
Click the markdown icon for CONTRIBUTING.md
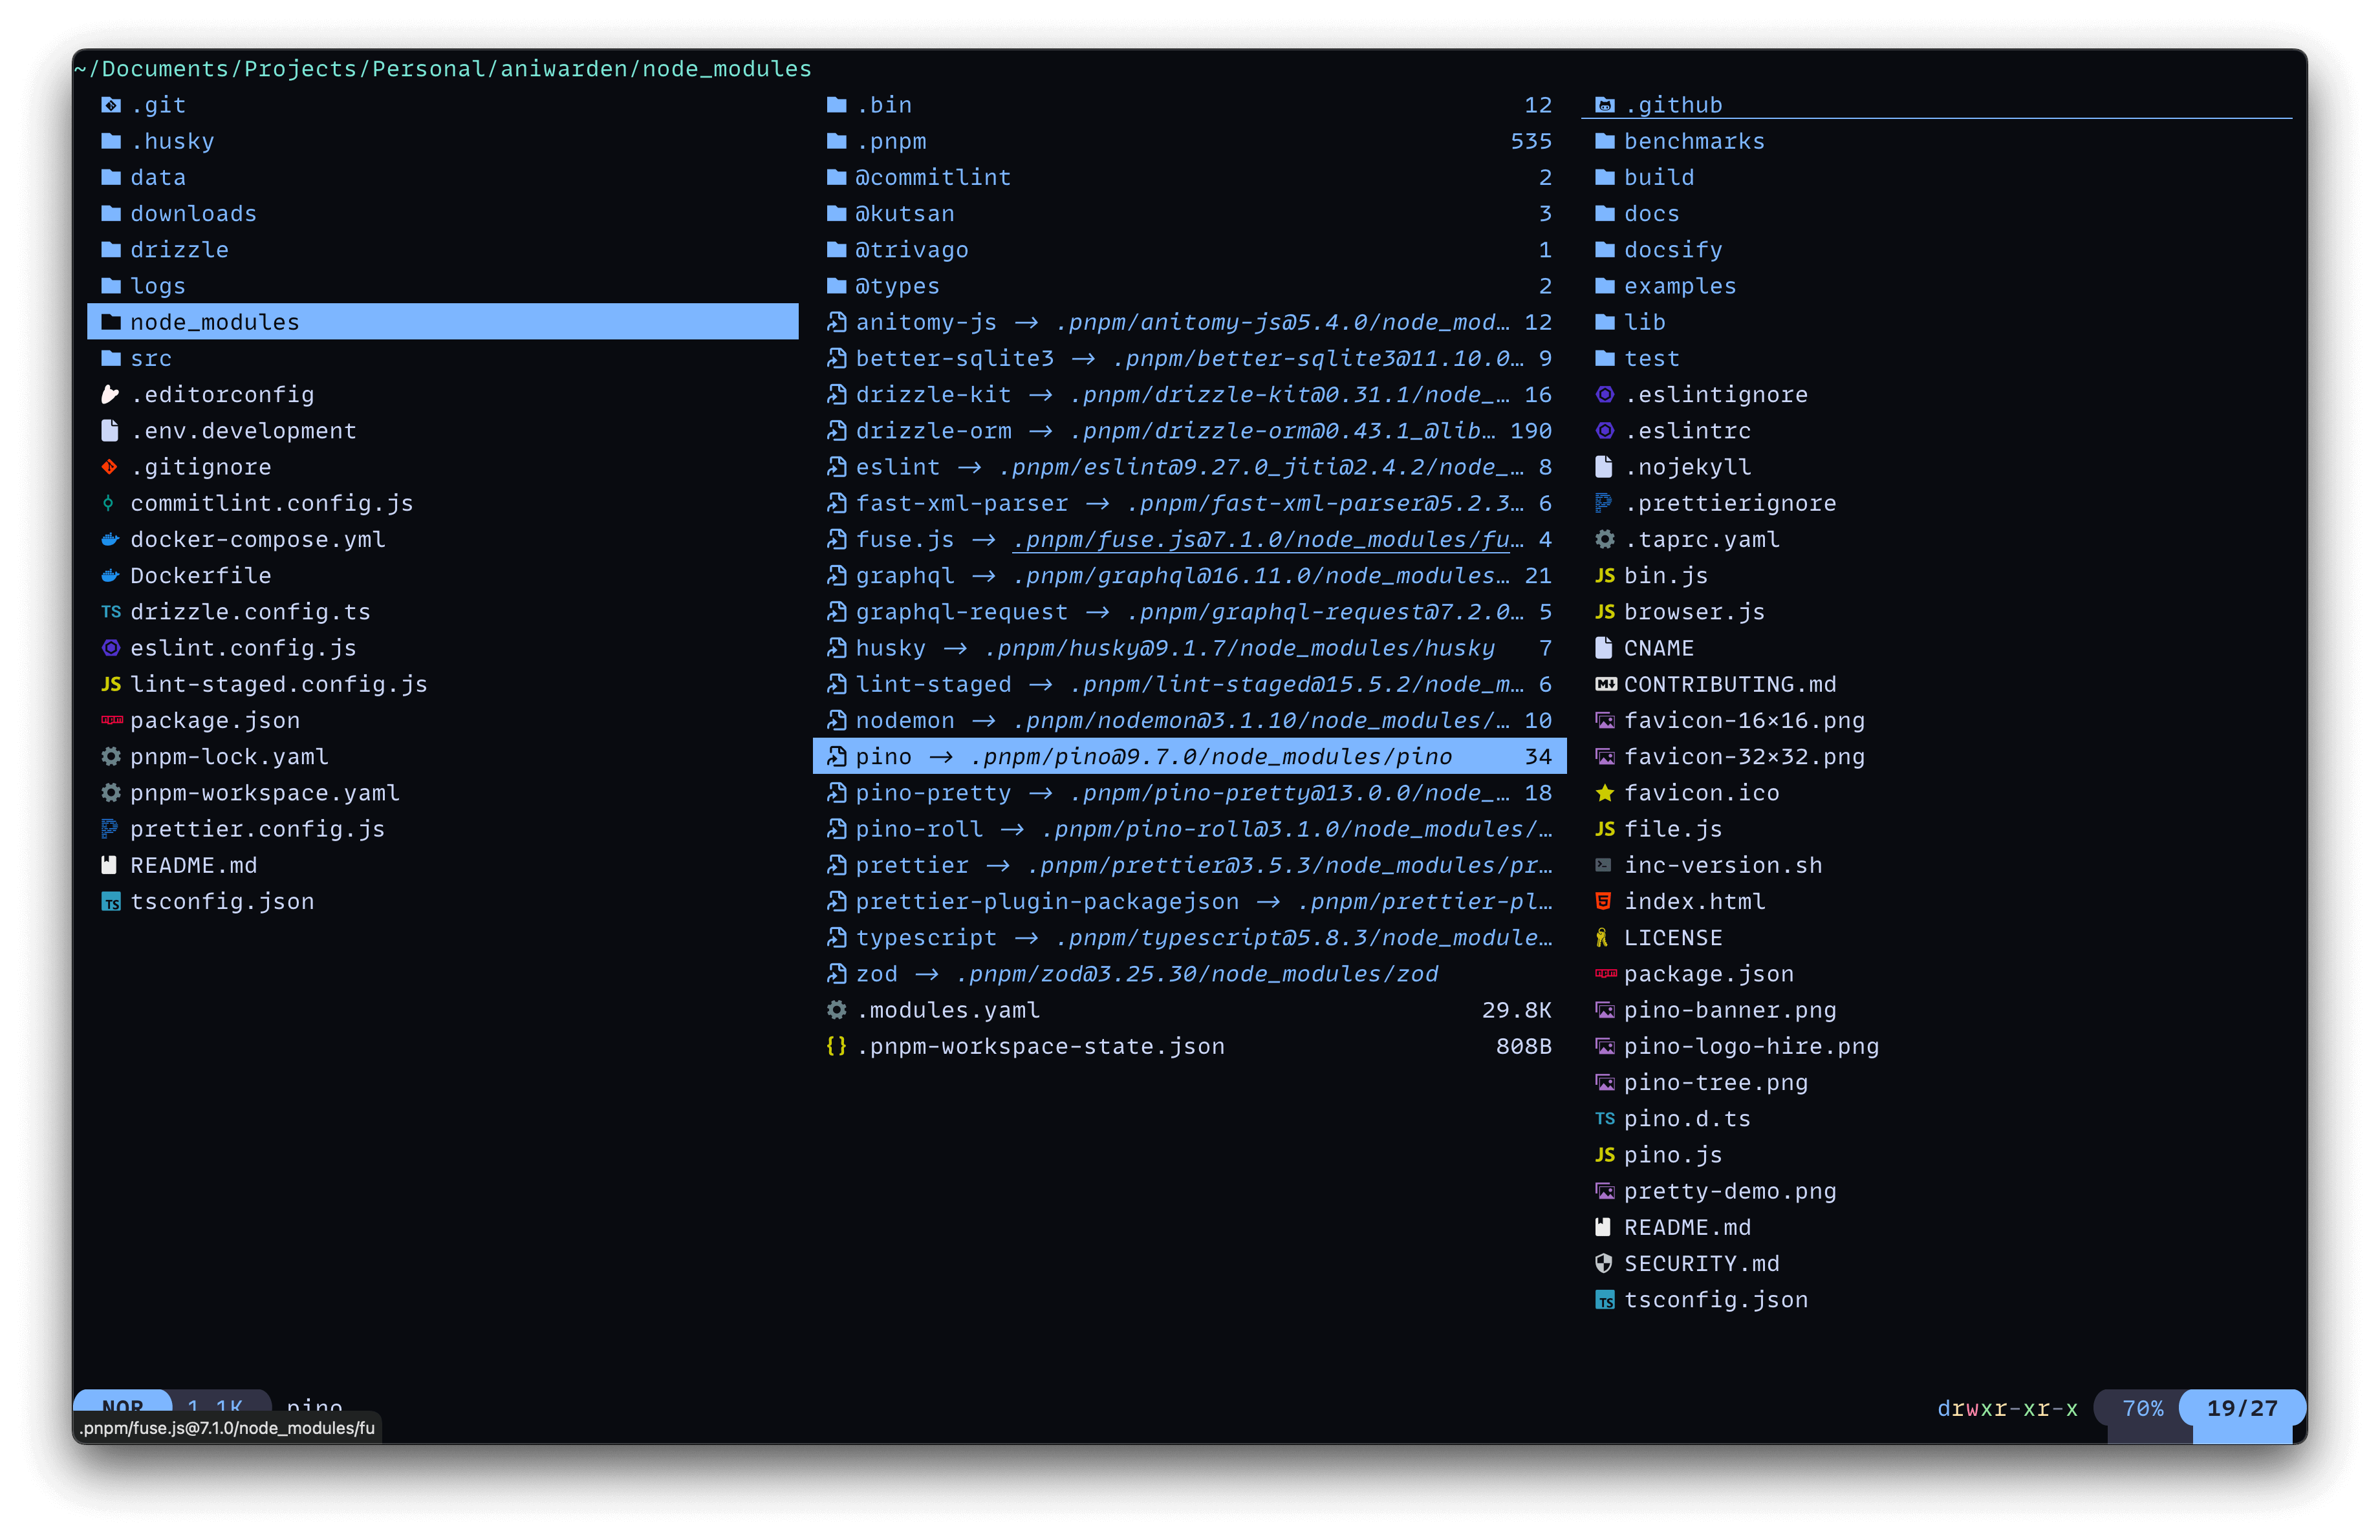[x=1605, y=685]
